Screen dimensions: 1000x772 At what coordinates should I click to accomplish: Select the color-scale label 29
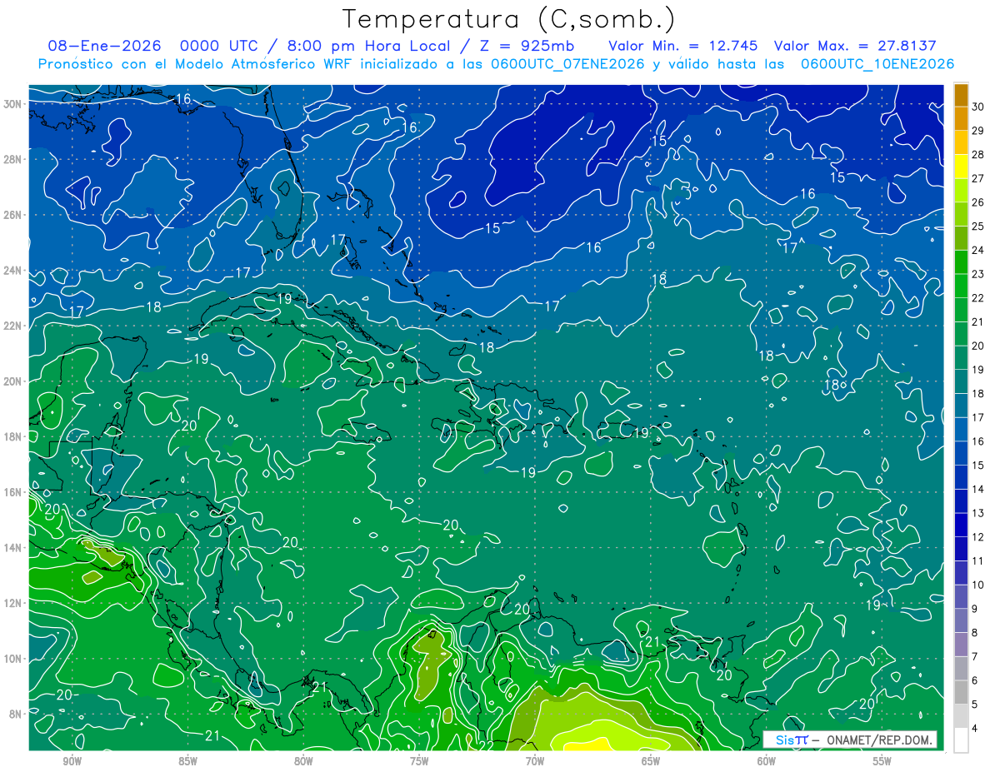click(x=977, y=130)
